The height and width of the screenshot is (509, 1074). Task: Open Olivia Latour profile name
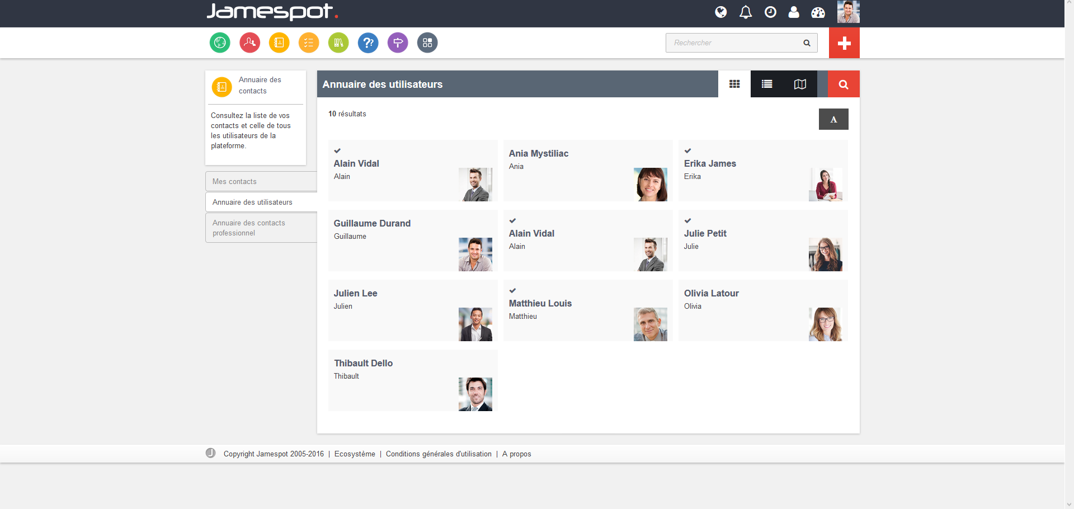coord(711,293)
